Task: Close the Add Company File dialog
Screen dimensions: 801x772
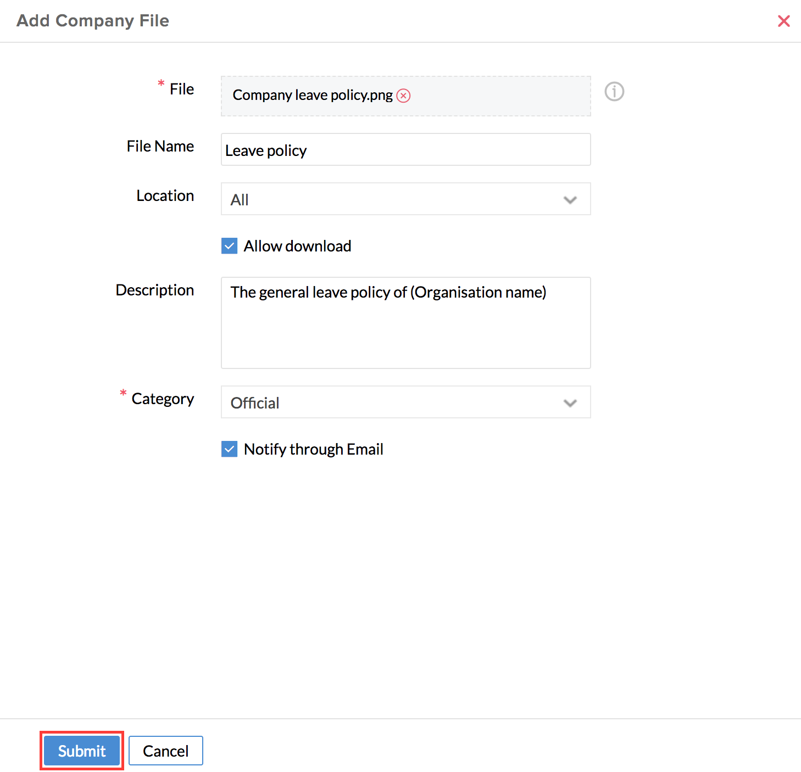Action: pos(783,21)
